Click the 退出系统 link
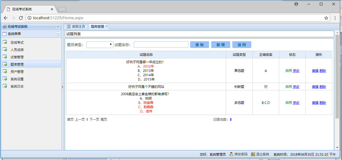 tap(263, 154)
